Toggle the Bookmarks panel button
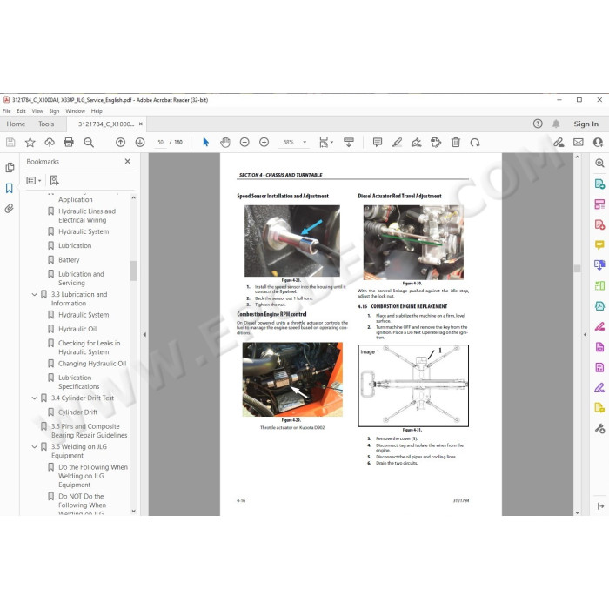Viewport: 609px width, 609px height. point(10,189)
